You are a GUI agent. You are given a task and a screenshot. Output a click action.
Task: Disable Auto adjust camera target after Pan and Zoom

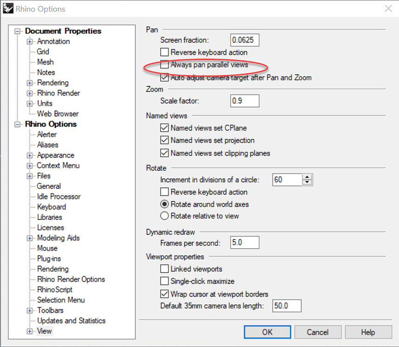click(165, 78)
